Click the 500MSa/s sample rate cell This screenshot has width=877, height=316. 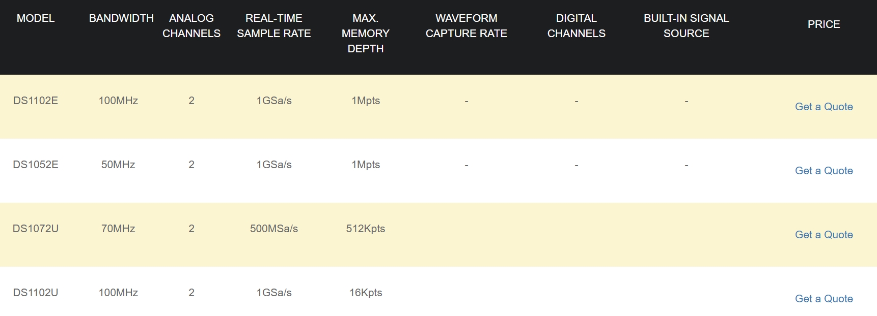(274, 229)
